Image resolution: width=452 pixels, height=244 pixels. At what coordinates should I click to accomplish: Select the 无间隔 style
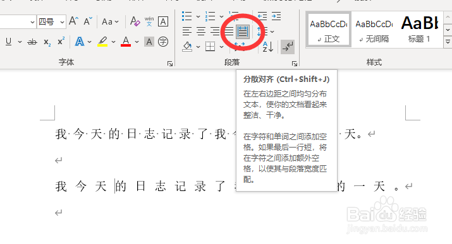[374, 30]
